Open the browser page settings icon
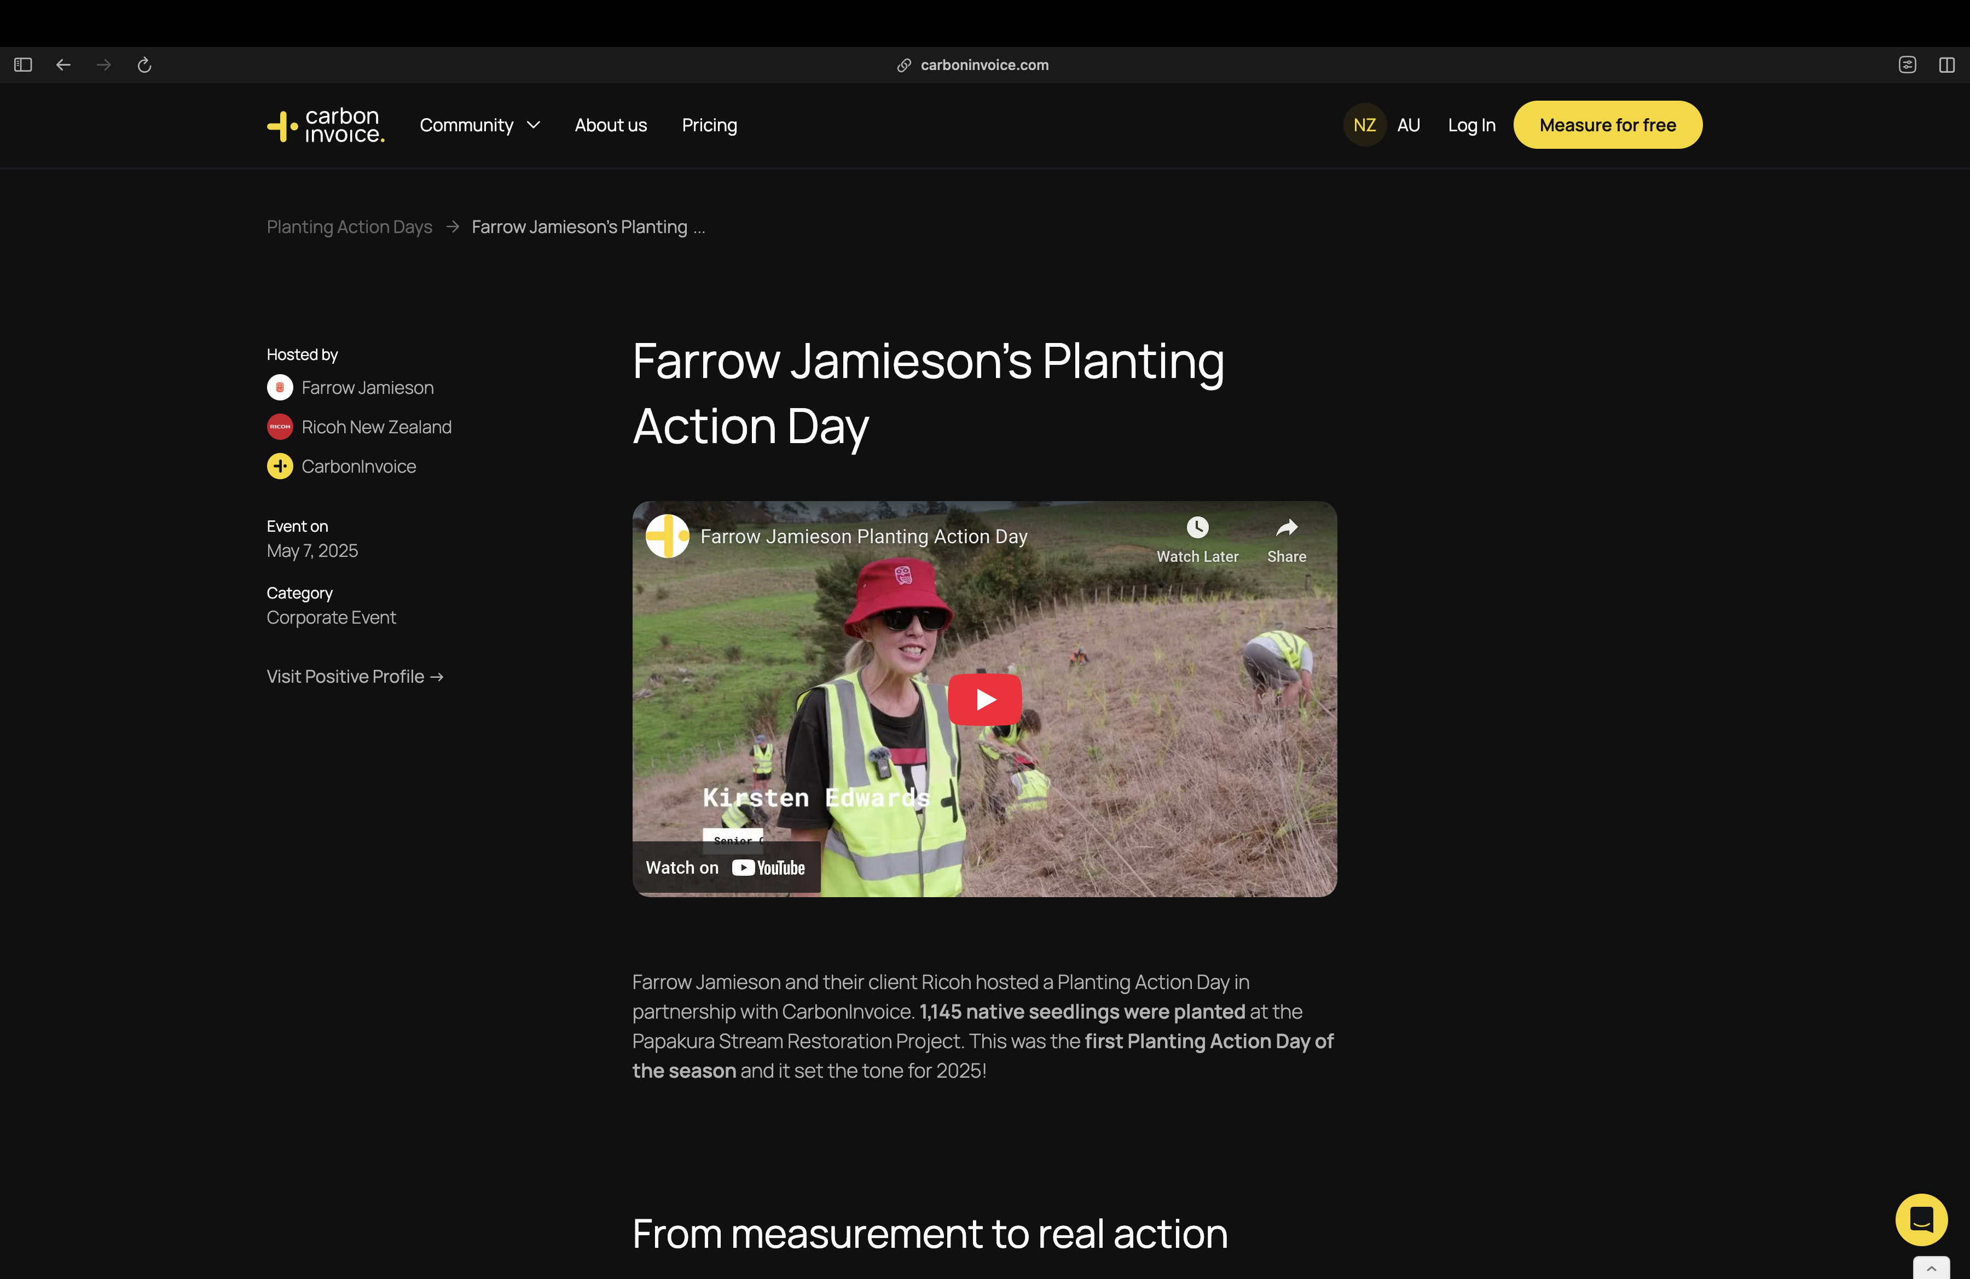 point(1907,65)
